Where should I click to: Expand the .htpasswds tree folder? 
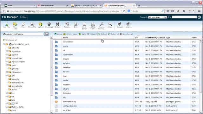pos(7,72)
